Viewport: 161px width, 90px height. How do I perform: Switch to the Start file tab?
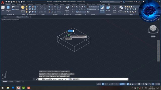pyautogui.click(x=5, y=17)
